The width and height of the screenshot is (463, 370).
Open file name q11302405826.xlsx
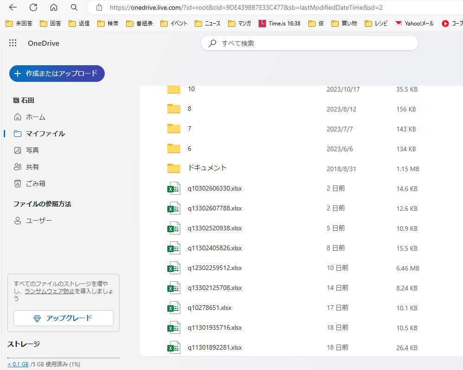pyautogui.click(x=215, y=248)
